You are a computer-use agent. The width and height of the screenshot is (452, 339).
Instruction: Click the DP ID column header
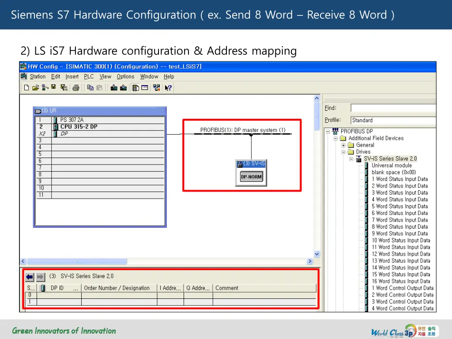click(60, 288)
